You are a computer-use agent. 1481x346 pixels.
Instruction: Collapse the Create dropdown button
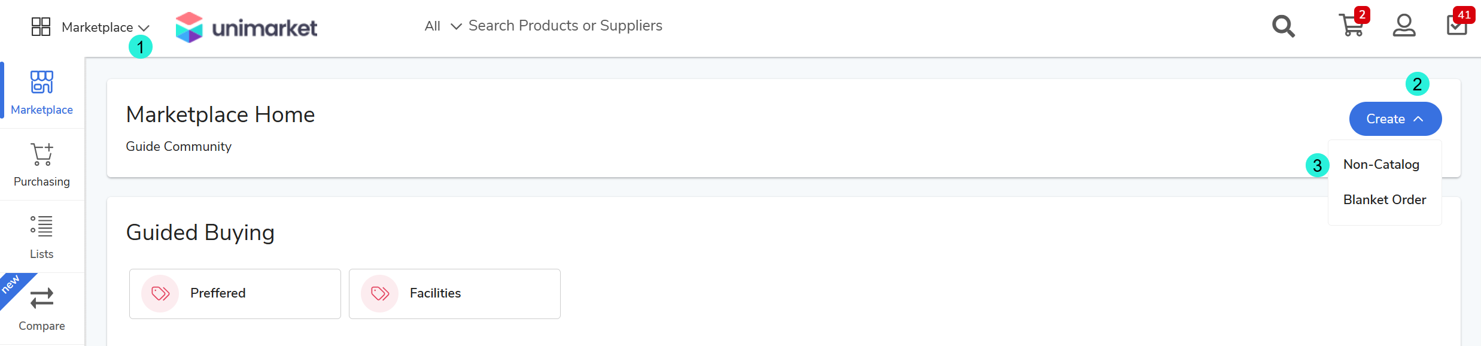(1395, 119)
